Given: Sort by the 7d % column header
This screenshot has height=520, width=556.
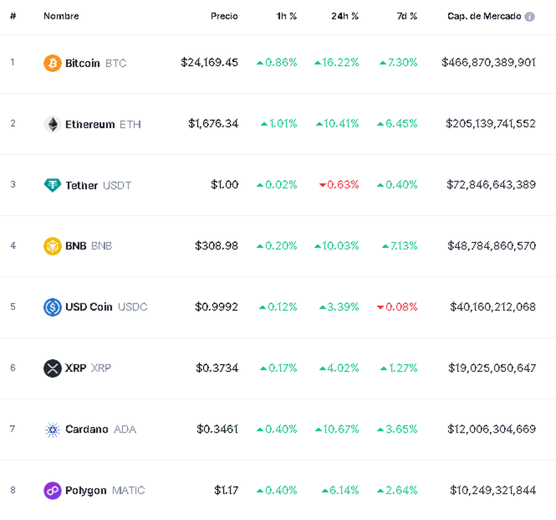Looking at the screenshot, I should [x=406, y=16].
